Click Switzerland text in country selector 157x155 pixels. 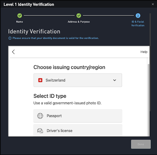click(56, 80)
